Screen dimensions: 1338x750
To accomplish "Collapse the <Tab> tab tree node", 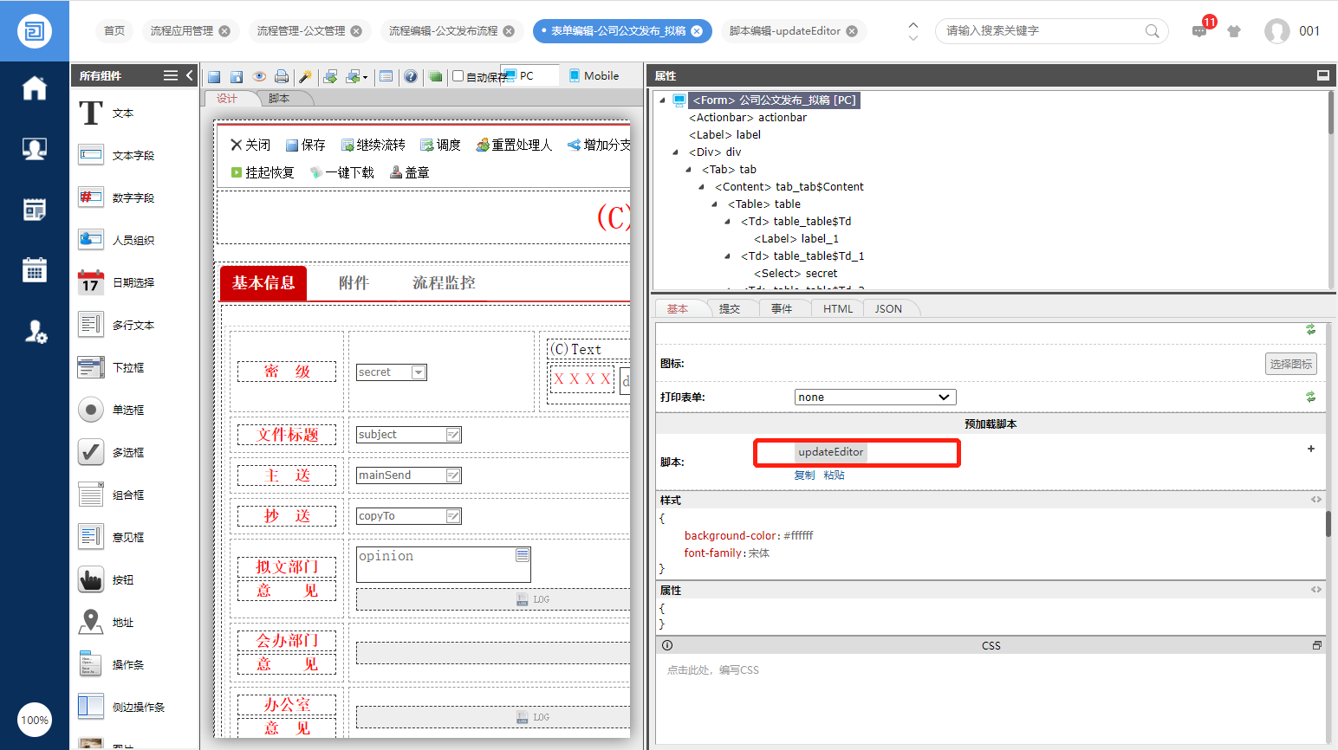I will (x=689, y=170).
